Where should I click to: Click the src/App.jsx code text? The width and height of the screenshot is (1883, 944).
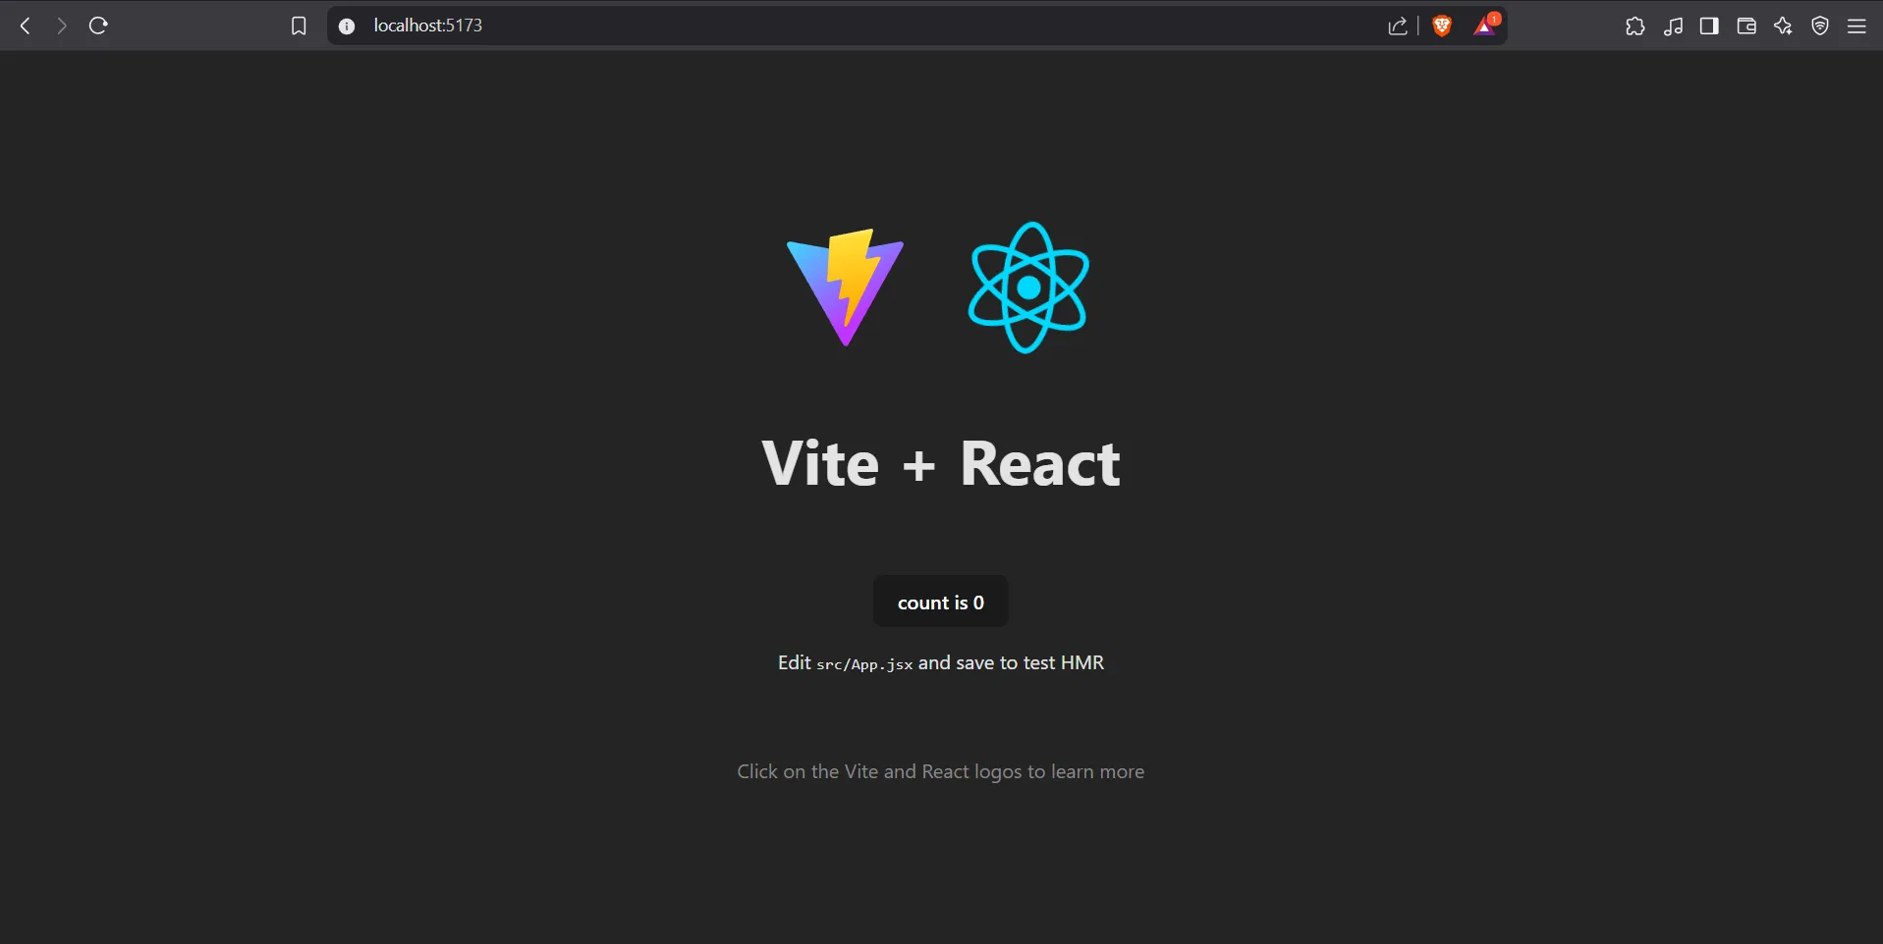tap(864, 664)
